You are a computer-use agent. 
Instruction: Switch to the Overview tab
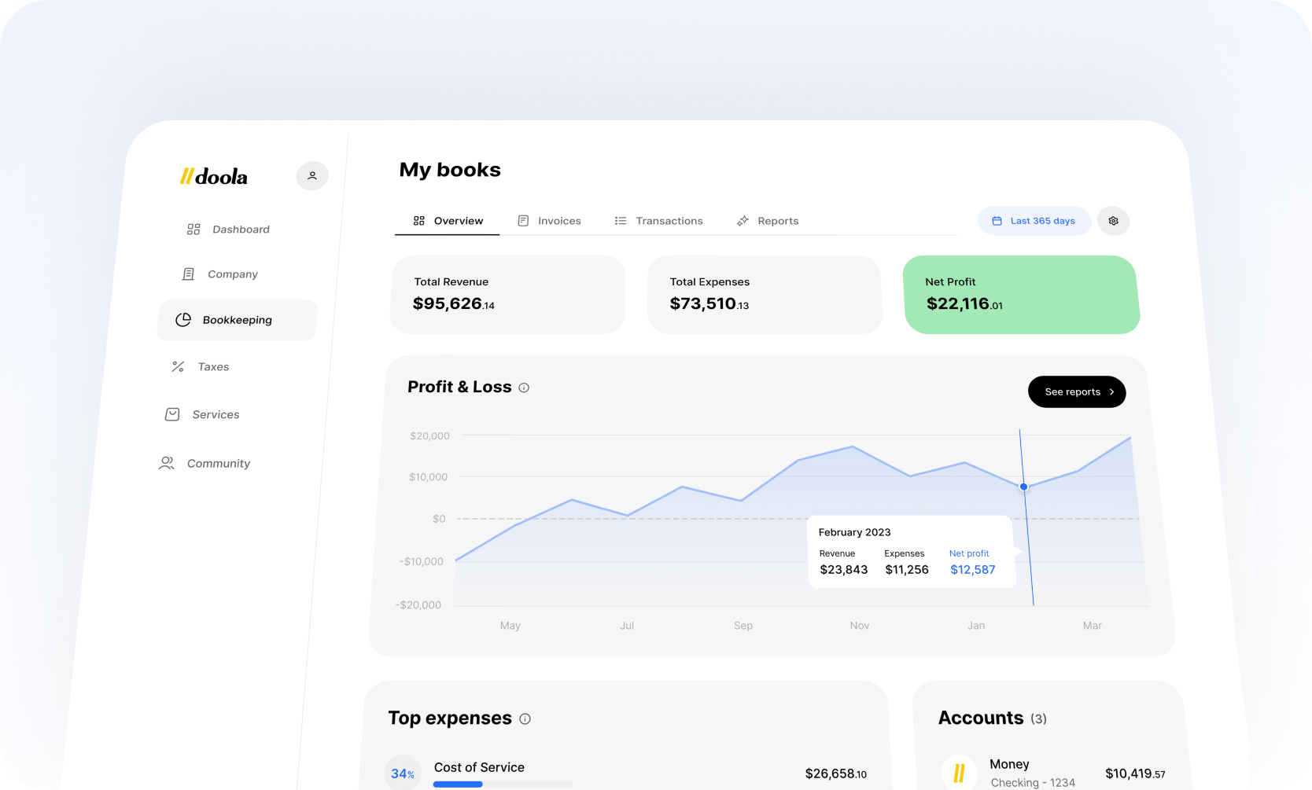[x=448, y=221]
